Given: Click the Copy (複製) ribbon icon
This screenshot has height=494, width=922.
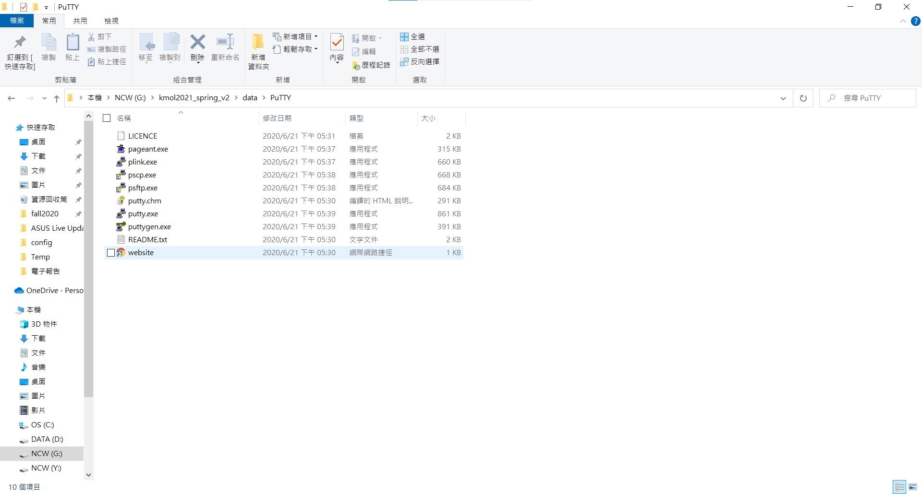Looking at the screenshot, I should click(49, 42).
